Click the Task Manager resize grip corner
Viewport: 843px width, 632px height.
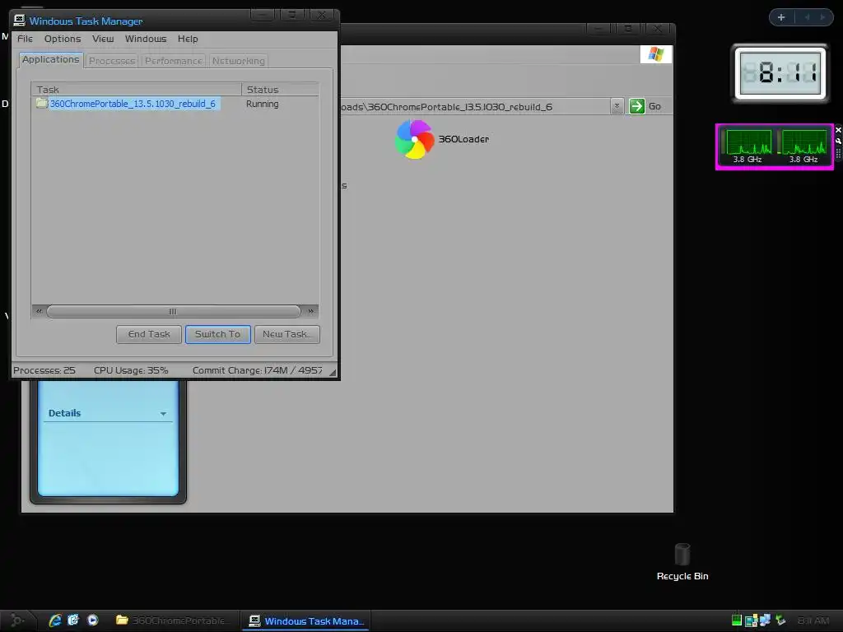[x=333, y=372]
